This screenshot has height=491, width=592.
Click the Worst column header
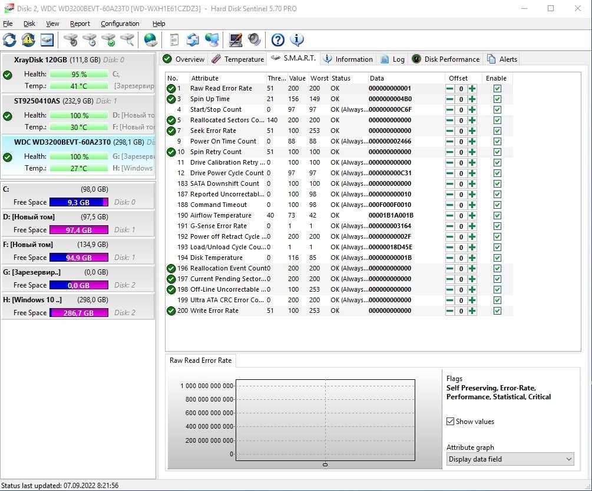coord(319,78)
